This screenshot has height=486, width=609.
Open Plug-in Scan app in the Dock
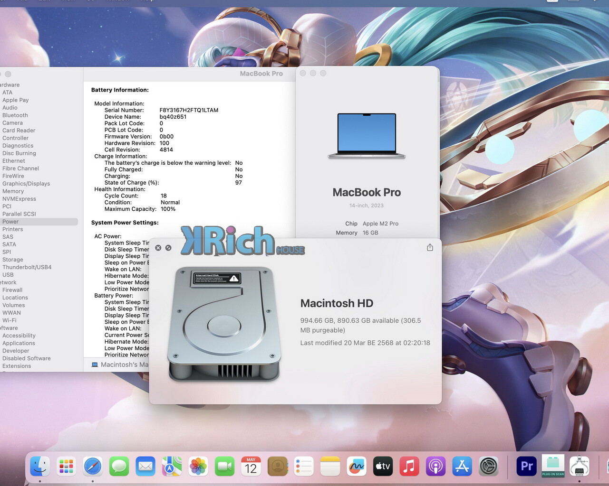tap(553, 466)
